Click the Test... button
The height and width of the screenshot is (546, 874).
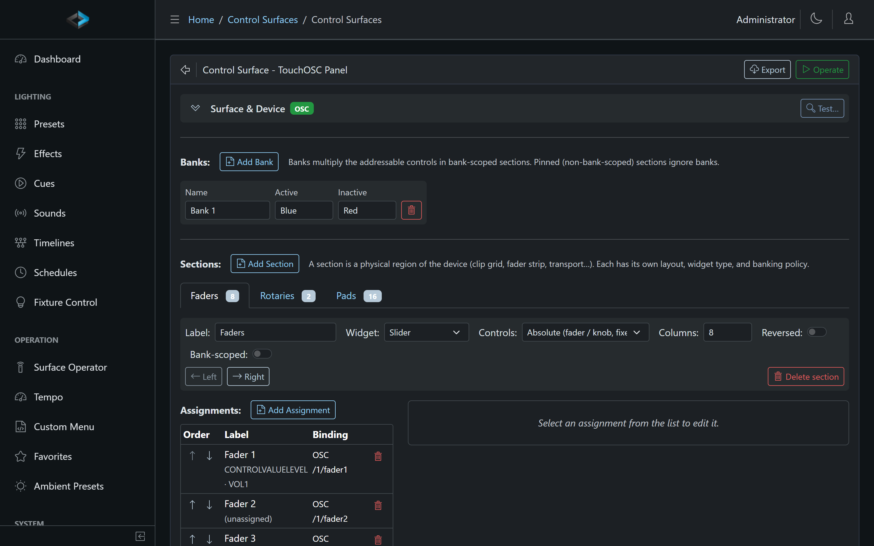pos(822,108)
